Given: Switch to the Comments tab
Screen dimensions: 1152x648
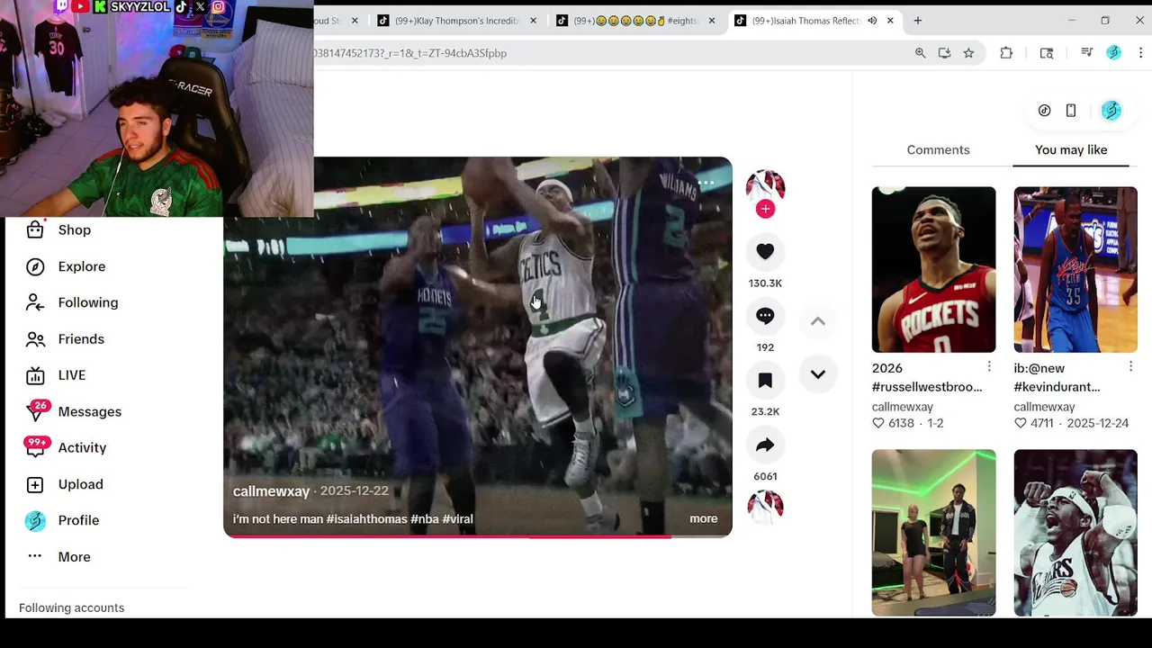Looking at the screenshot, I should [x=938, y=149].
